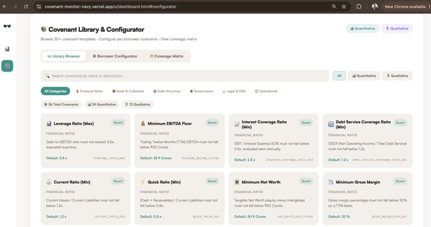Open the Quick Ratio (Min) card title

coord(164,182)
